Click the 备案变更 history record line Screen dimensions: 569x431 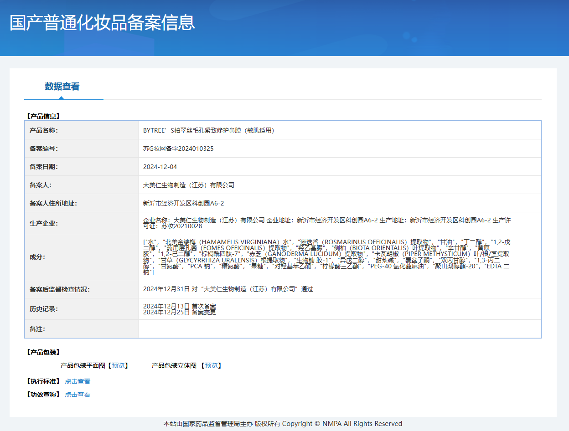point(180,312)
